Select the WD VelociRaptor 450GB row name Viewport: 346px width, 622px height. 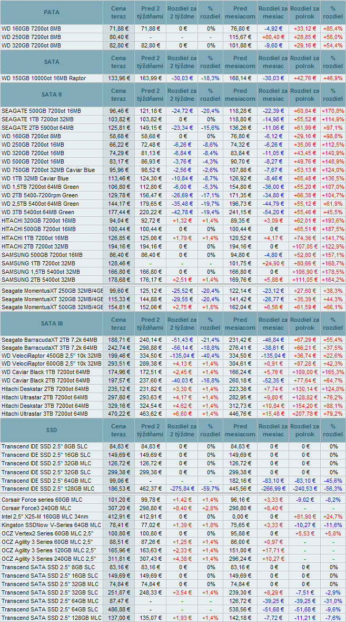52,356
